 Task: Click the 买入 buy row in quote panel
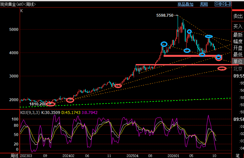[x=238, y=26]
